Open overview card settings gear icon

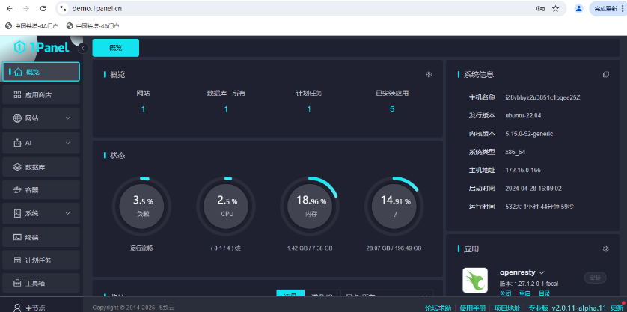[x=429, y=74]
